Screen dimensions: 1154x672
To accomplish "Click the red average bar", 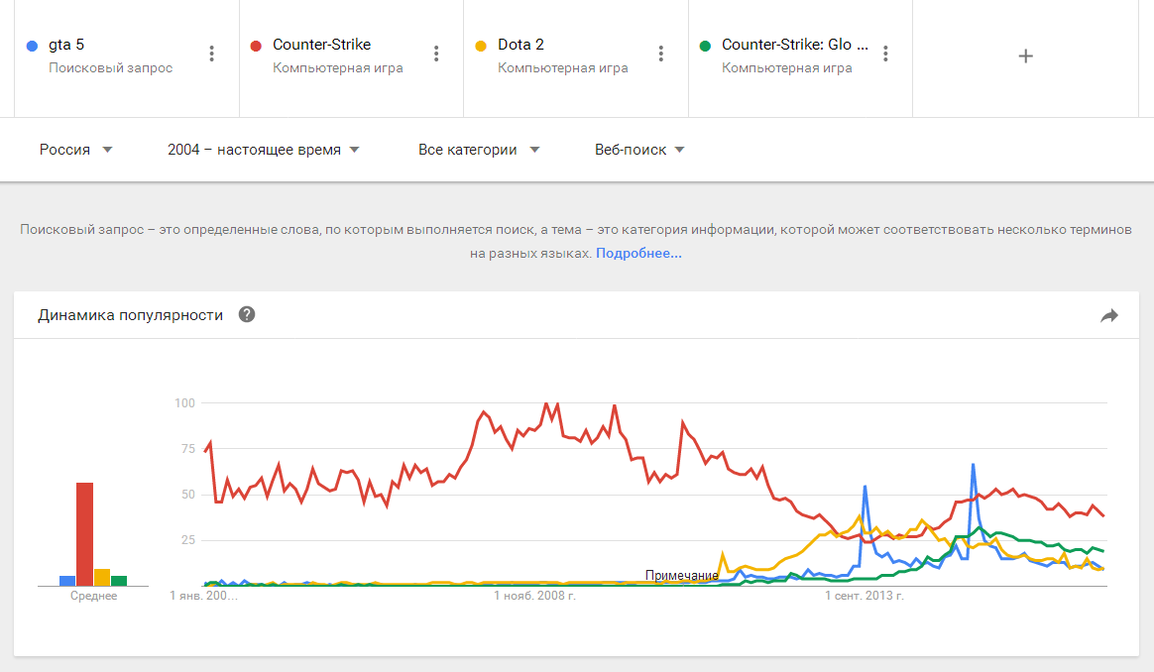I will 85,533.
